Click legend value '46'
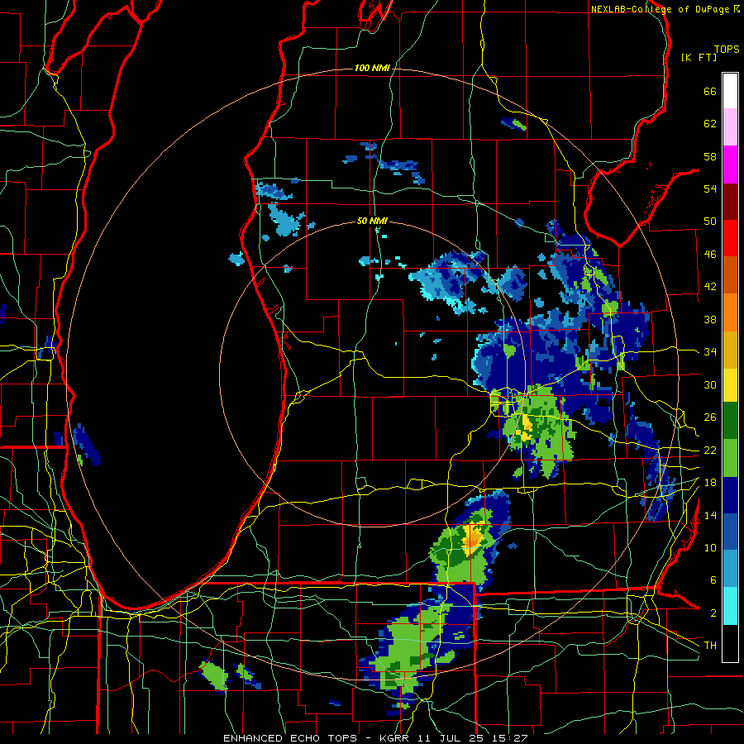The image size is (744, 744). 710,255
